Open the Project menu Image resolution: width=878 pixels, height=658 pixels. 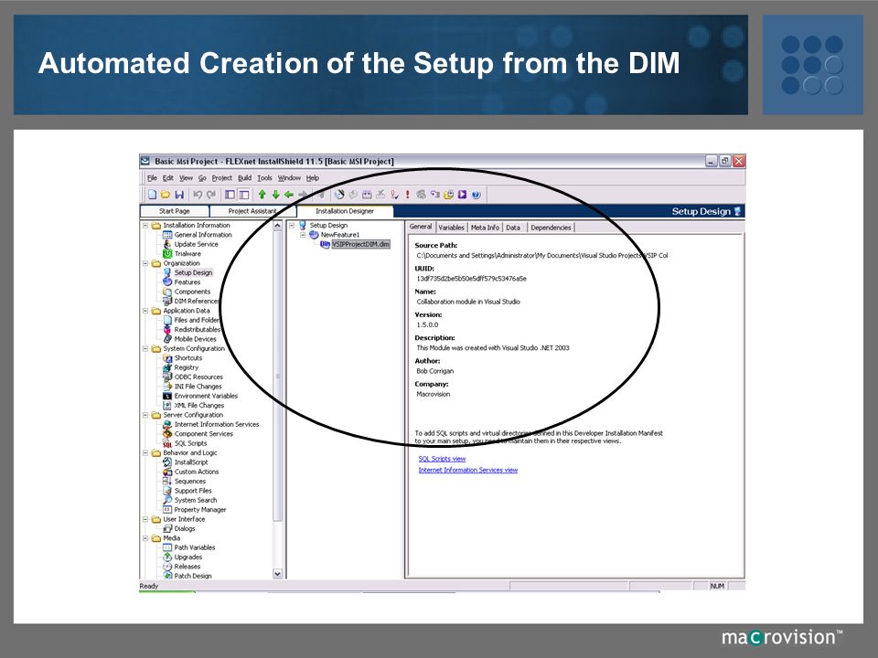coord(221,178)
